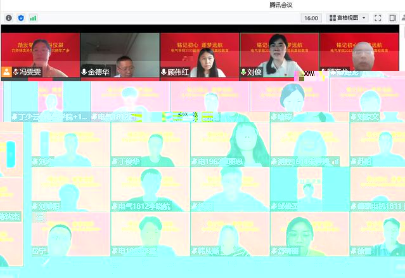Click the muted microphone icon of 冯雯雯
This screenshot has width=405, height=278.
[x=16, y=72]
